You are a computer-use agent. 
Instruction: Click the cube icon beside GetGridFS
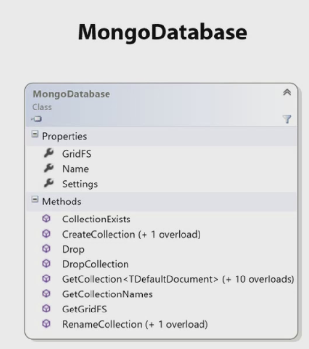[x=46, y=309]
